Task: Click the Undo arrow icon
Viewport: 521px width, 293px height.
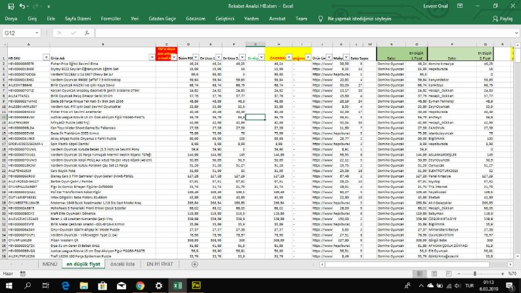Action: coord(22,6)
